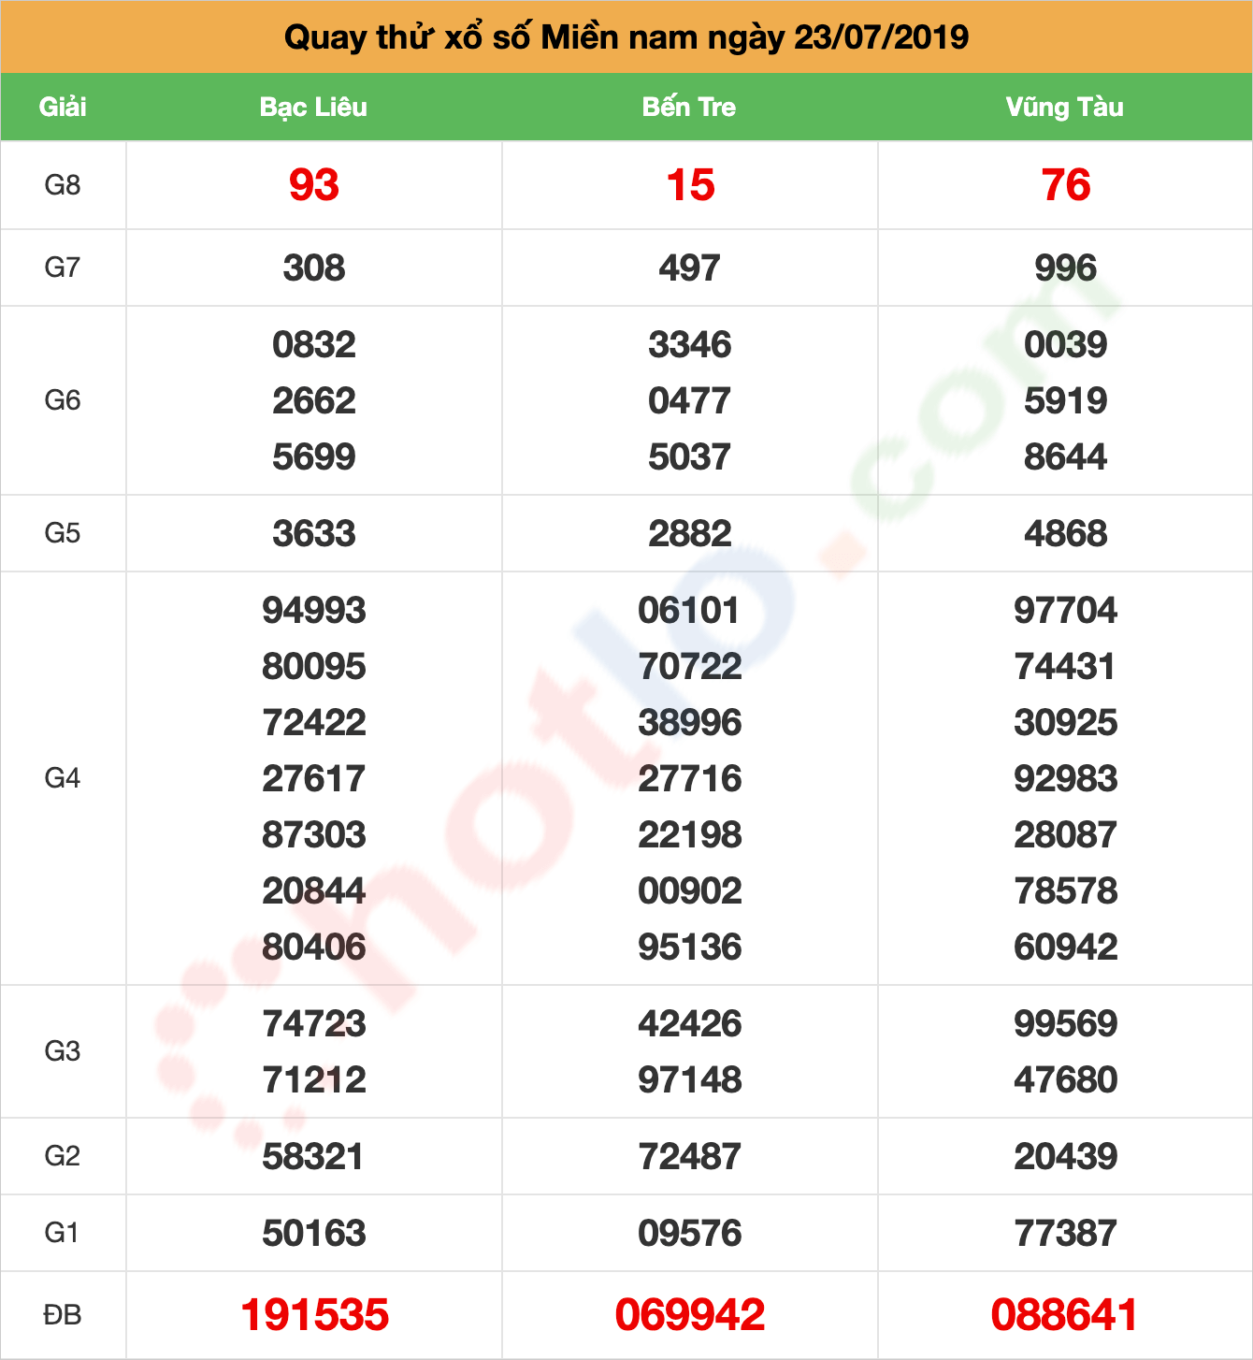The width and height of the screenshot is (1253, 1360).
Task: Select G4 number 38996
Action: coord(690,723)
